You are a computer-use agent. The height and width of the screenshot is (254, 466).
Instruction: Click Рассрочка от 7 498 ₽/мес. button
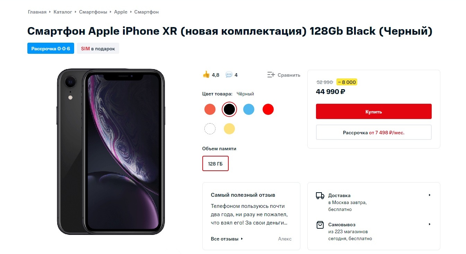tap(374, 132)
